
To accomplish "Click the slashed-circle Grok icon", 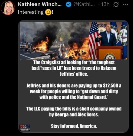I will coord(116,4).
